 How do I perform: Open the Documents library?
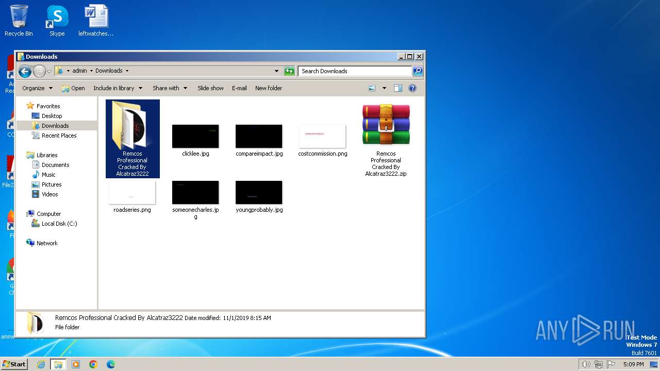point(55,165)
